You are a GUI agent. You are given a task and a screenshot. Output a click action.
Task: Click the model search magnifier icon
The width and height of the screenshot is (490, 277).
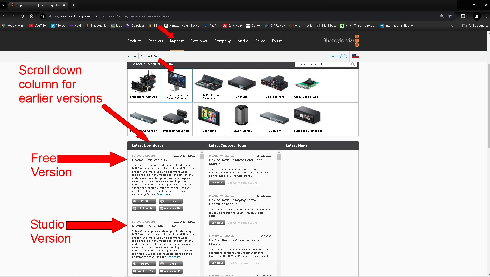(353, 64)
